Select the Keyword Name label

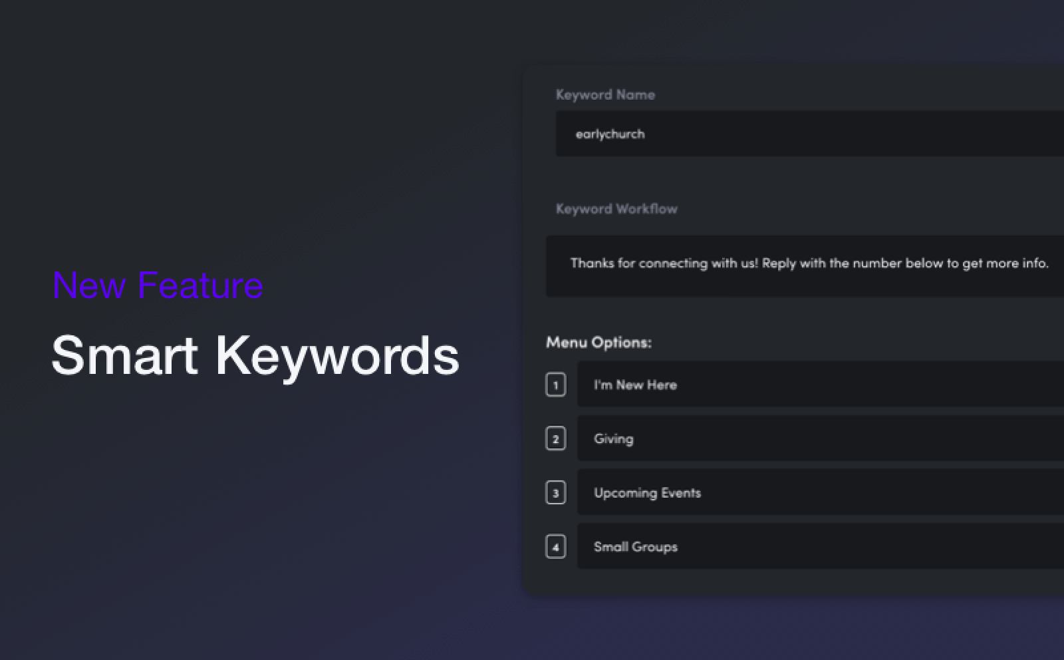click(606, 94)
